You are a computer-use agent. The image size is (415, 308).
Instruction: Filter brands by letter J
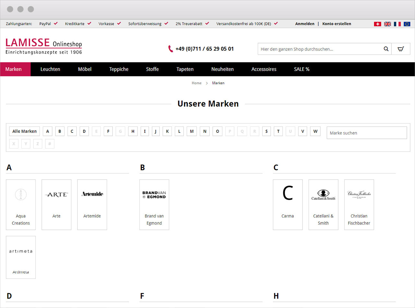[x=156, y=131]
